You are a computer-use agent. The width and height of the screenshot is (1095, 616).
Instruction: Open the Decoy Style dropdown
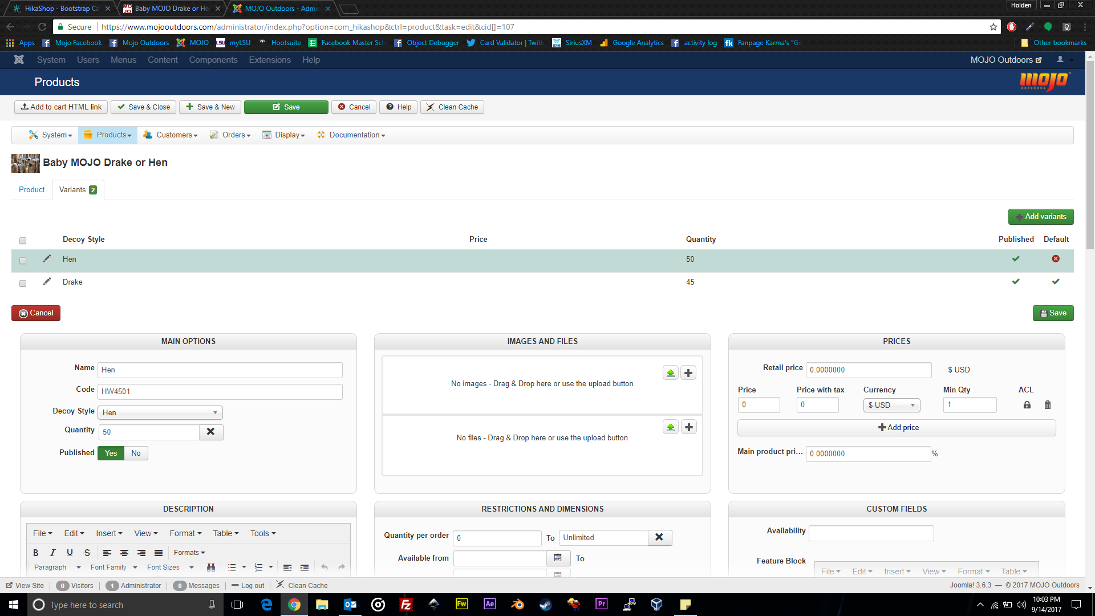[x=160, y=412]
